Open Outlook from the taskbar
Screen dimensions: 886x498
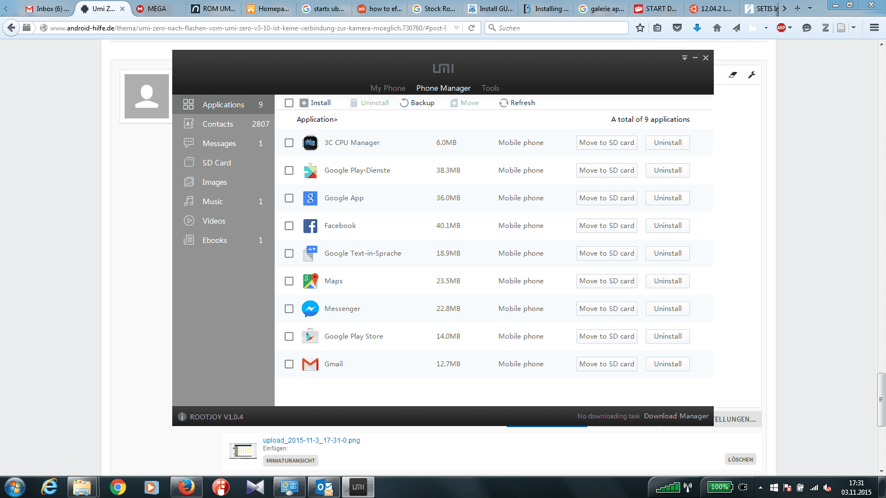pos(324,487)
